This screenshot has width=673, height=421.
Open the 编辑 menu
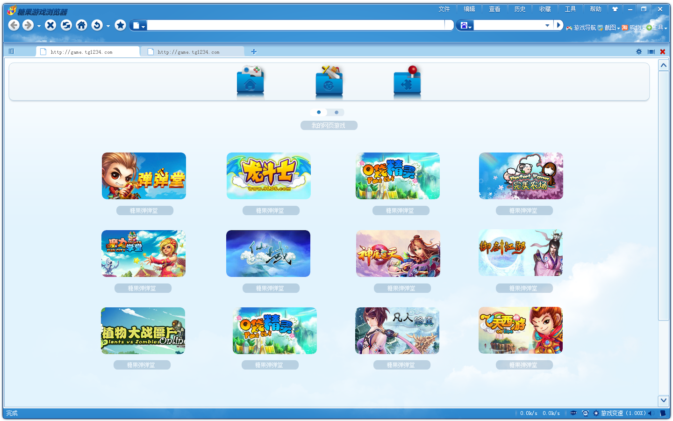tap(470, 9)
